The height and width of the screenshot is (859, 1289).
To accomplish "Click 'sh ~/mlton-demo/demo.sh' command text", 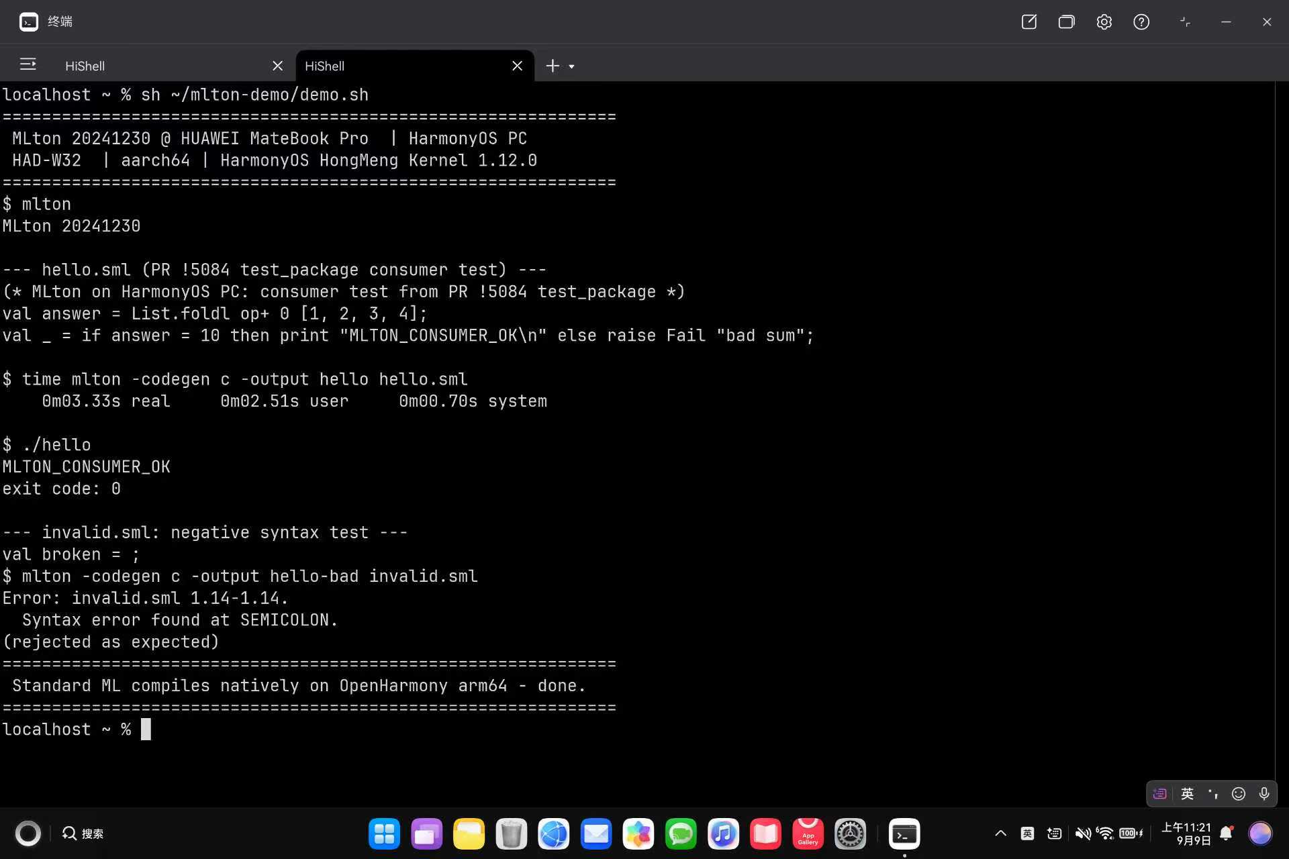I will [254, 95].
